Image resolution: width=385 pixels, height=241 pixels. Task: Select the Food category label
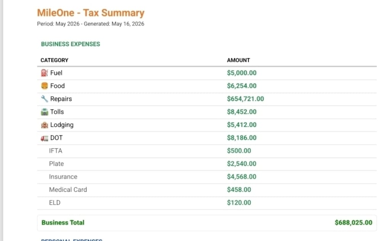click(x=58, y=86)
